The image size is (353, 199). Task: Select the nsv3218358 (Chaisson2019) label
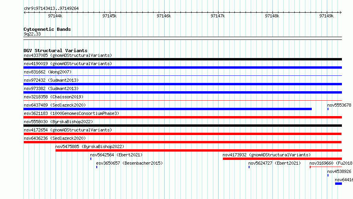click(x=54, y=97)
